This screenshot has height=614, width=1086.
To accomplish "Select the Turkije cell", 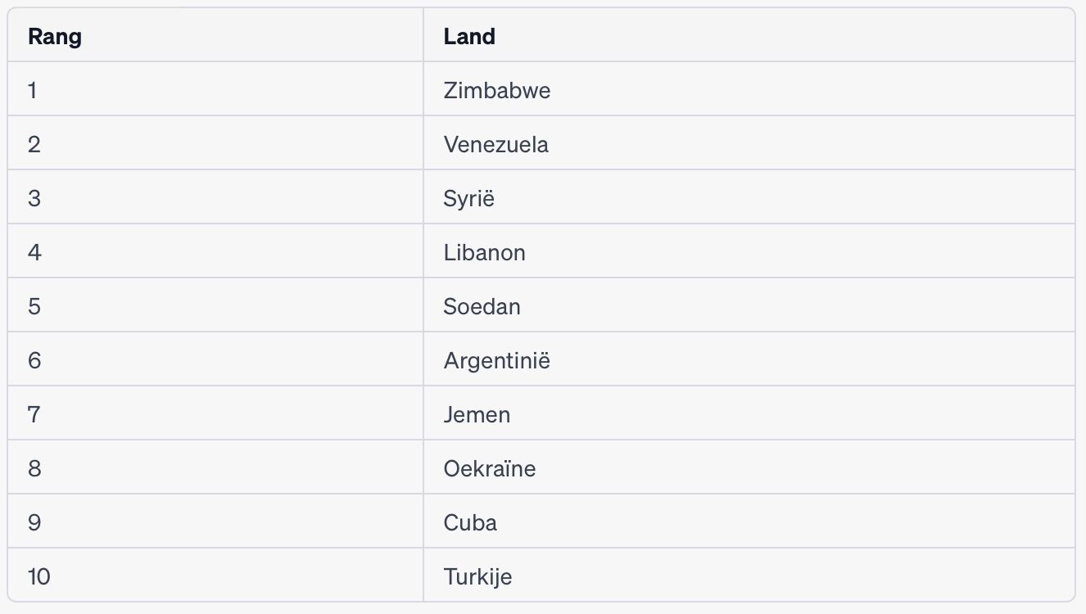I will click(x=478, y=577).
